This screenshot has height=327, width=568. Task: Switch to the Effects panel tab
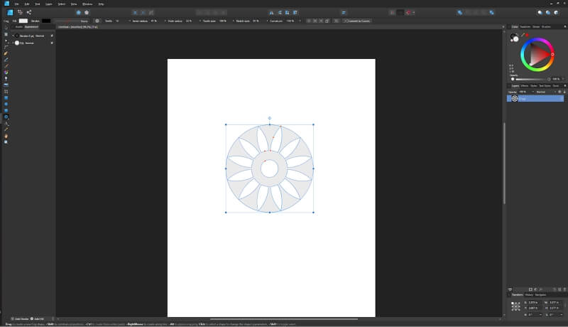(525, 85)
